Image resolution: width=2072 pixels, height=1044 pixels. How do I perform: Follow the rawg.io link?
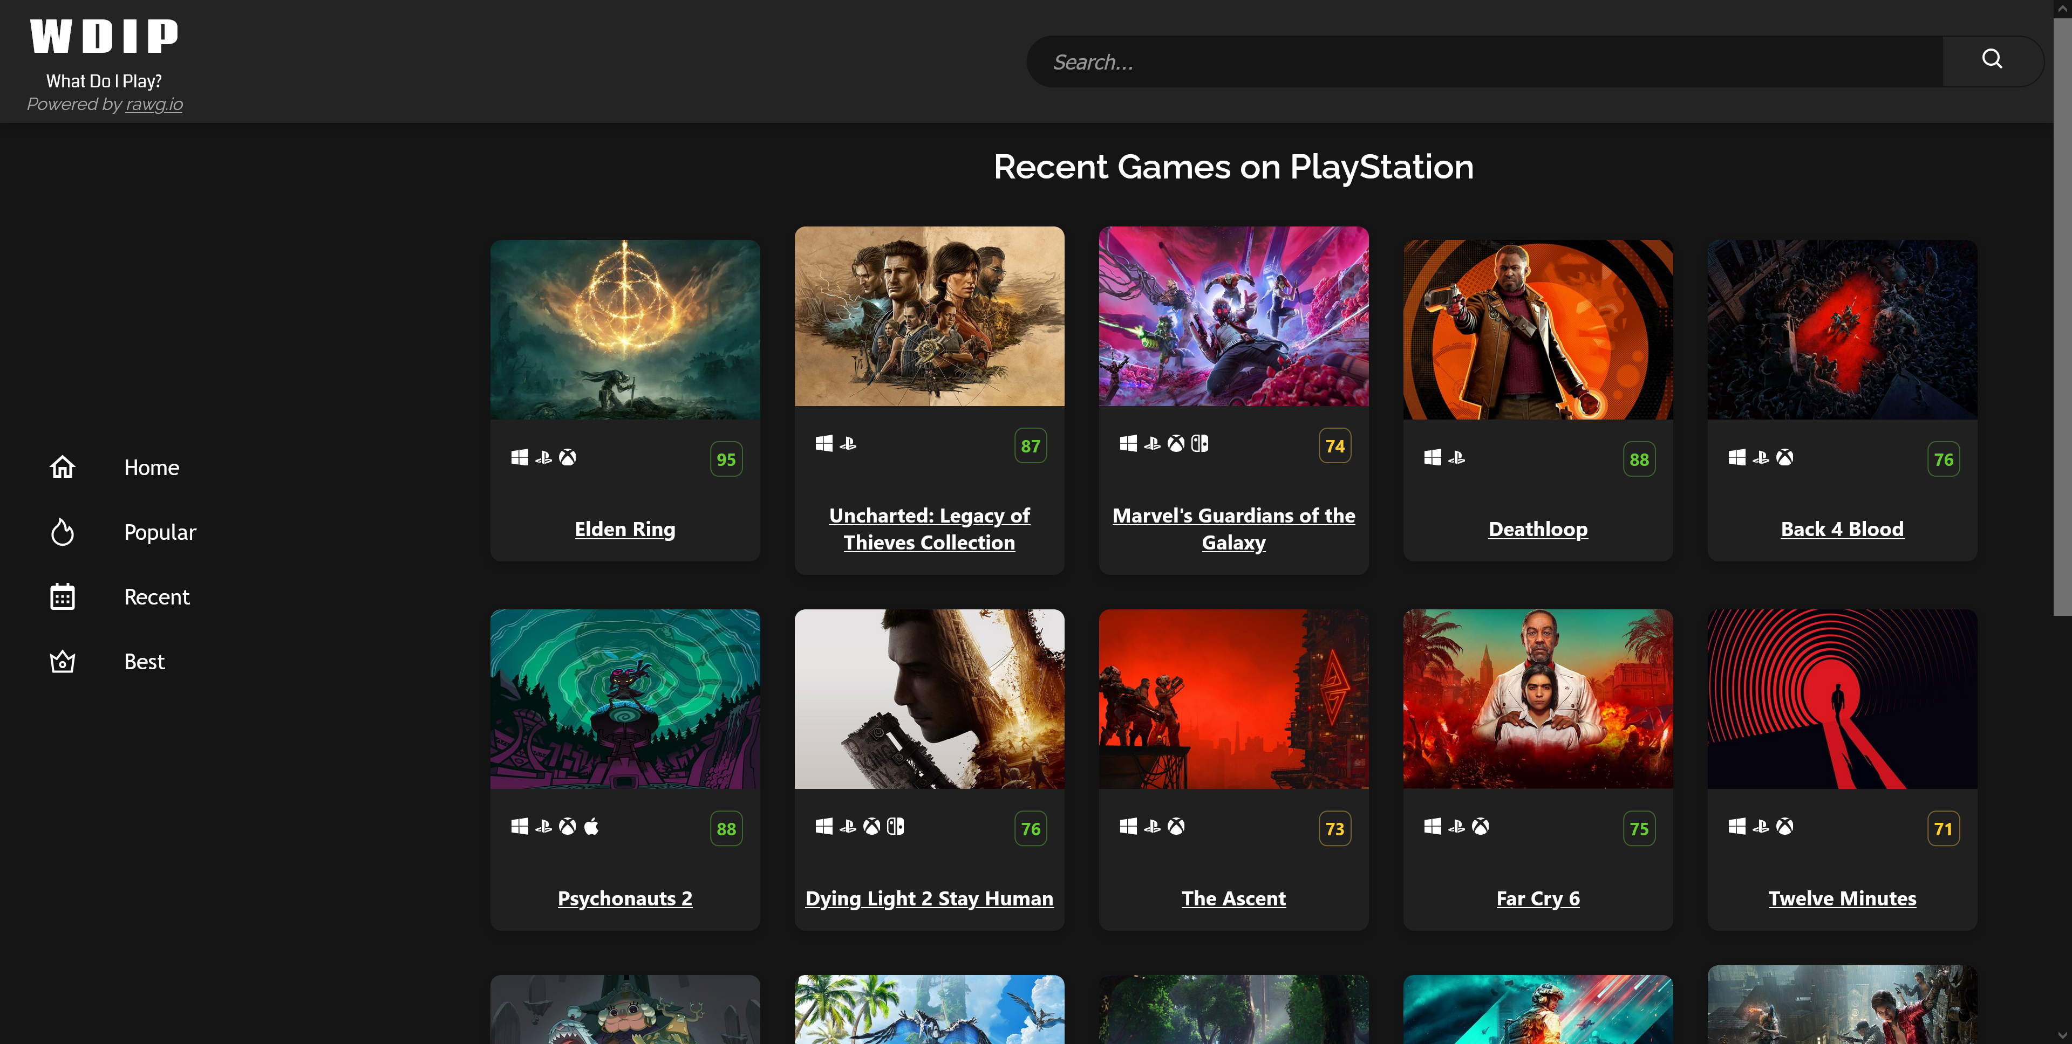point(154,105)
